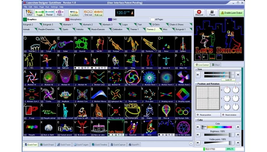The image size is (267, 152).
Task: Launch the QuickCapture tool
Action: click(x=118, y=144)
